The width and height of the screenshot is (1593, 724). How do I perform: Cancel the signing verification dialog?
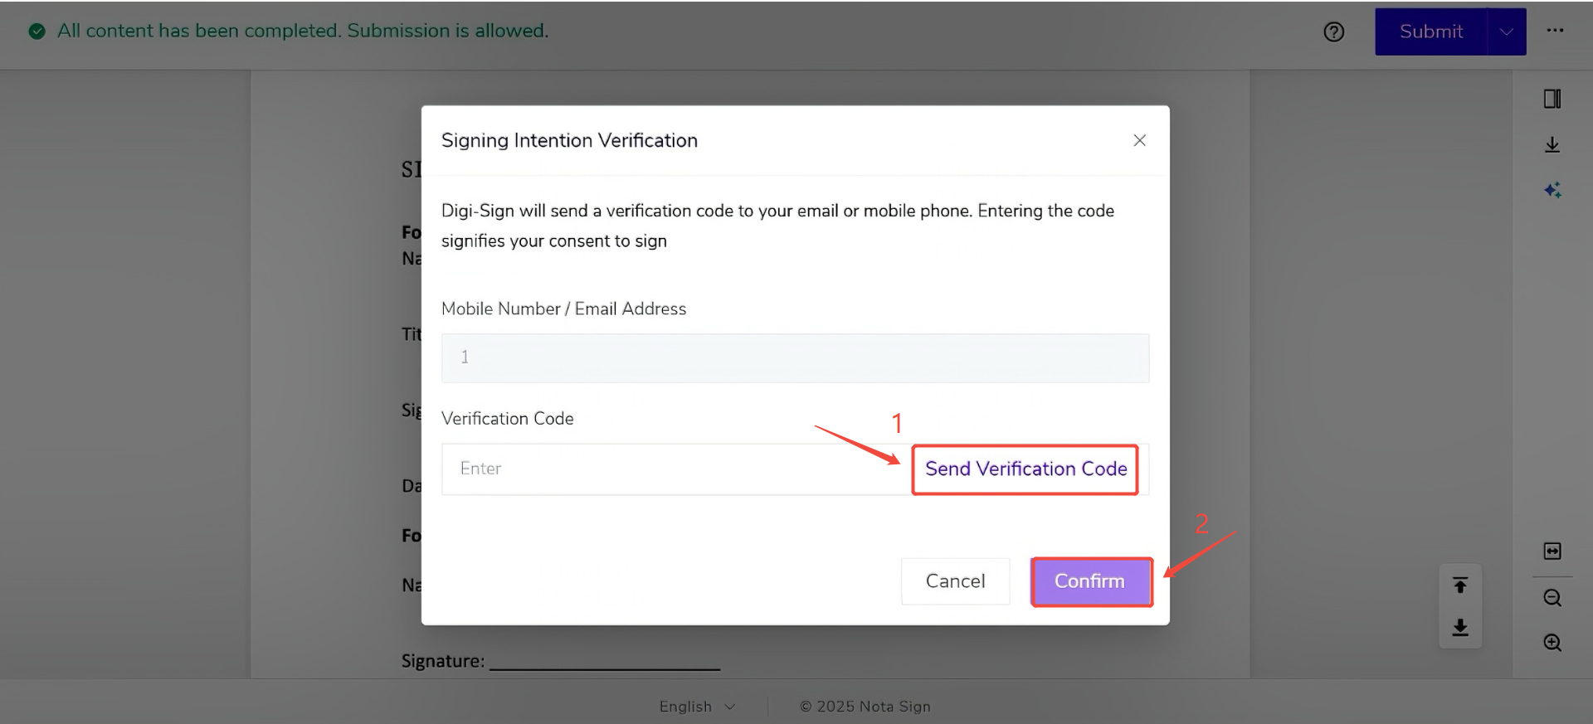pos(955,581)
